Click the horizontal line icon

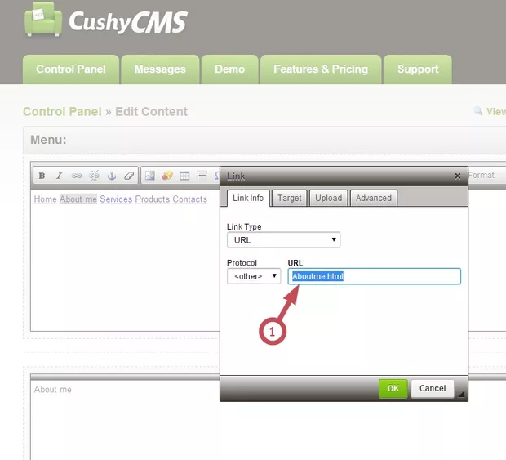click(x=202, y=176)
